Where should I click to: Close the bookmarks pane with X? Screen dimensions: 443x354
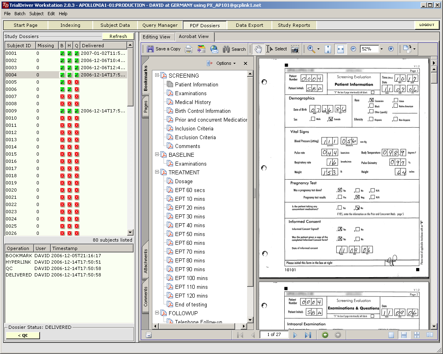245,63
